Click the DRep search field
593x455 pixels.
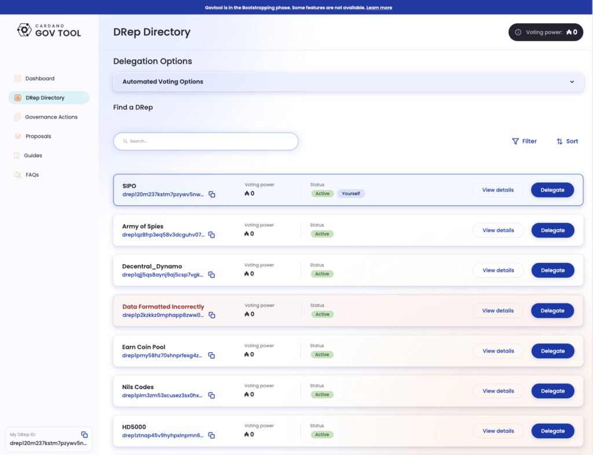(206, 141)
